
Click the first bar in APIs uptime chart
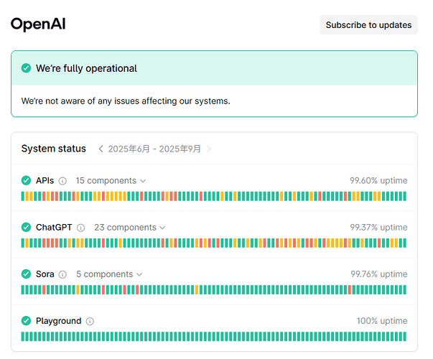24,196
